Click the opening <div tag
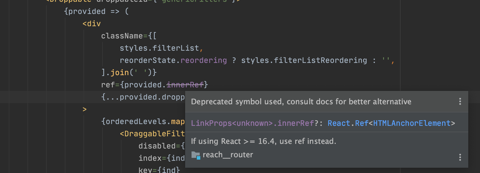Viewport: 480px width, 173px height. 92,24
